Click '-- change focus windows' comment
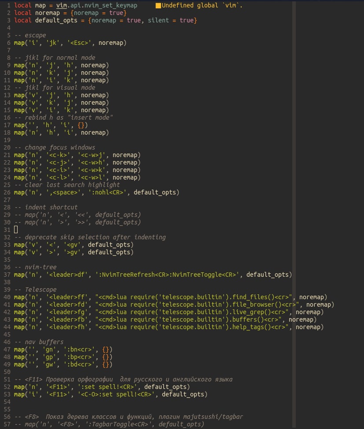Viewport: 364px width, 429px height. (x=55, y=147)
